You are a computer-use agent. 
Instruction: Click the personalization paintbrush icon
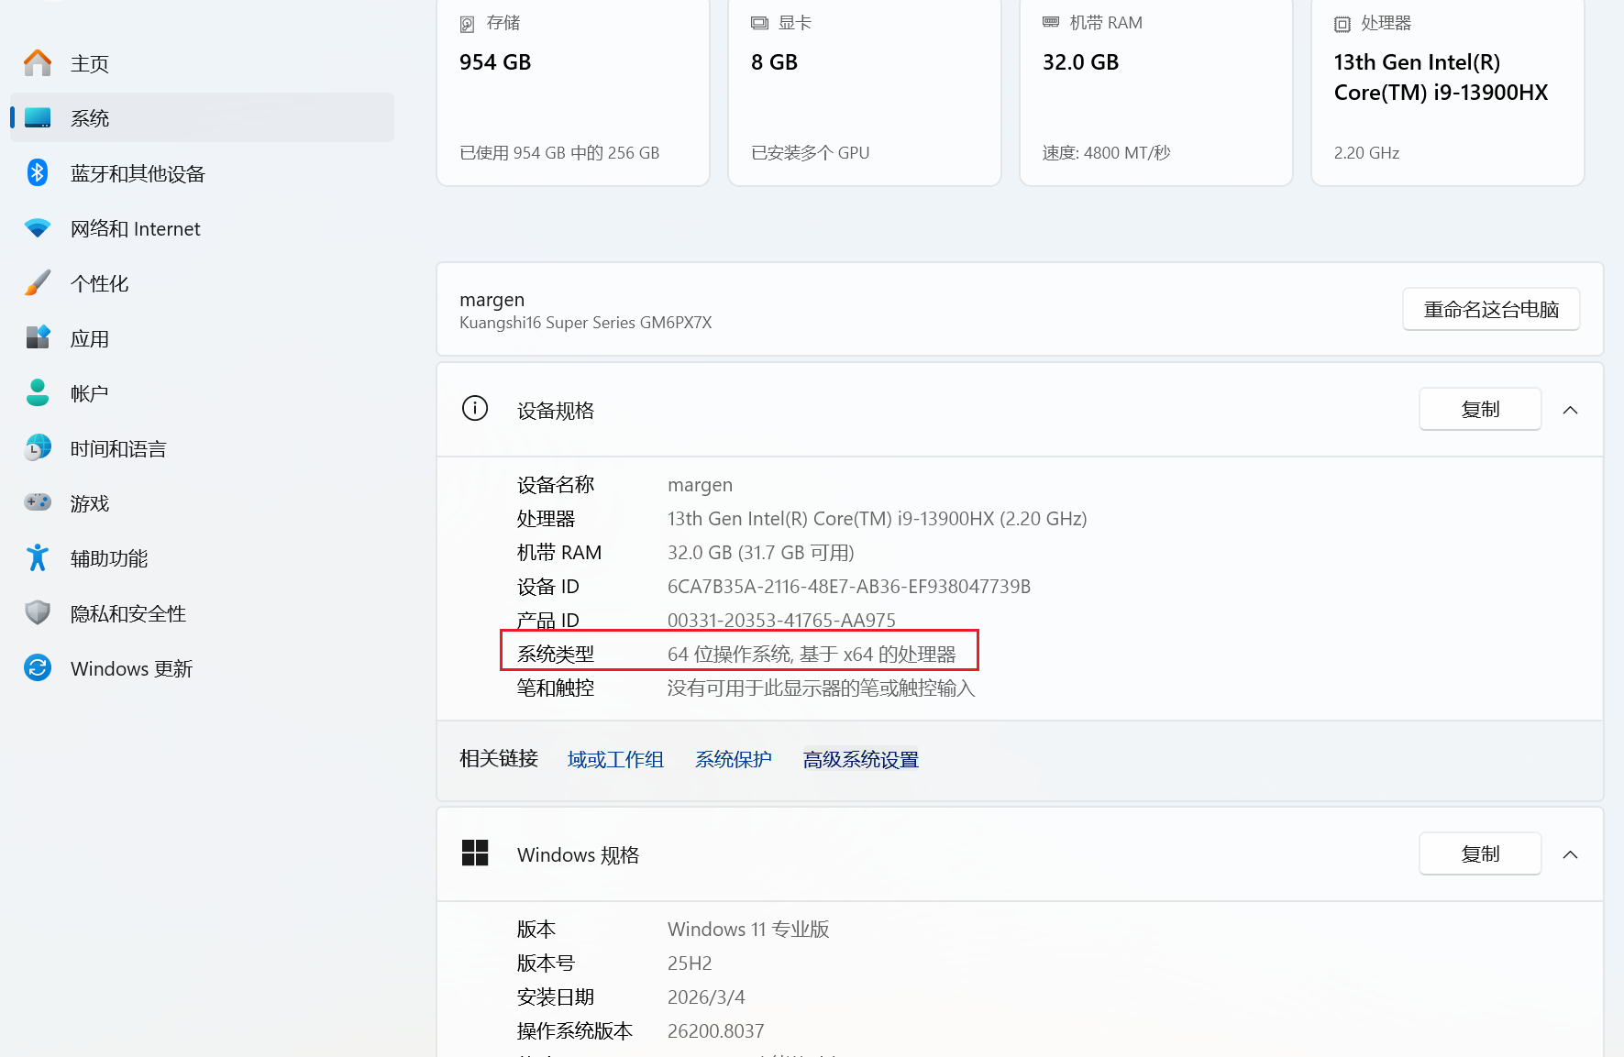[x=38, y=282]
